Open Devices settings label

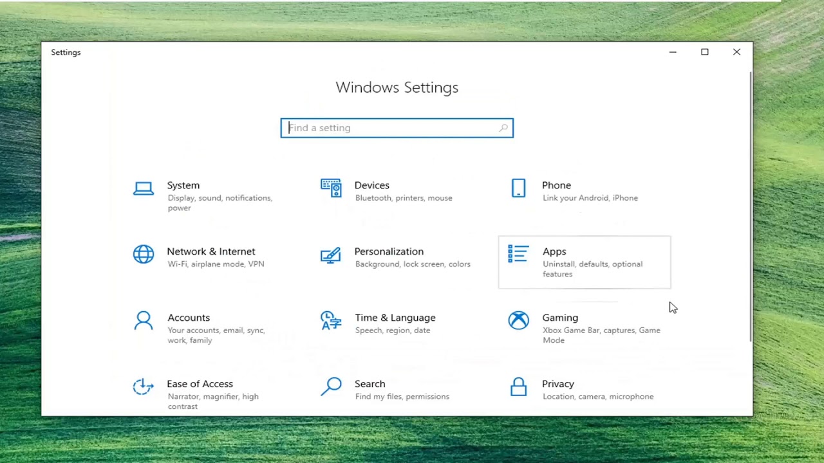(x=372, y=185)
